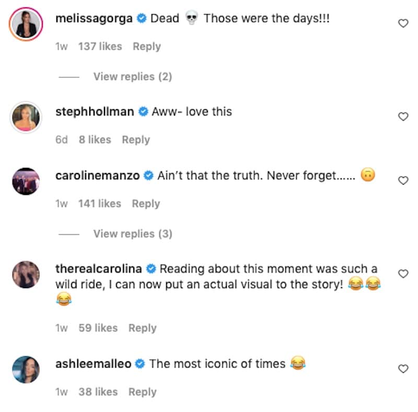Expand View replies (3) under carolinemanzo
418x412 pixels.
click(132, 234)
